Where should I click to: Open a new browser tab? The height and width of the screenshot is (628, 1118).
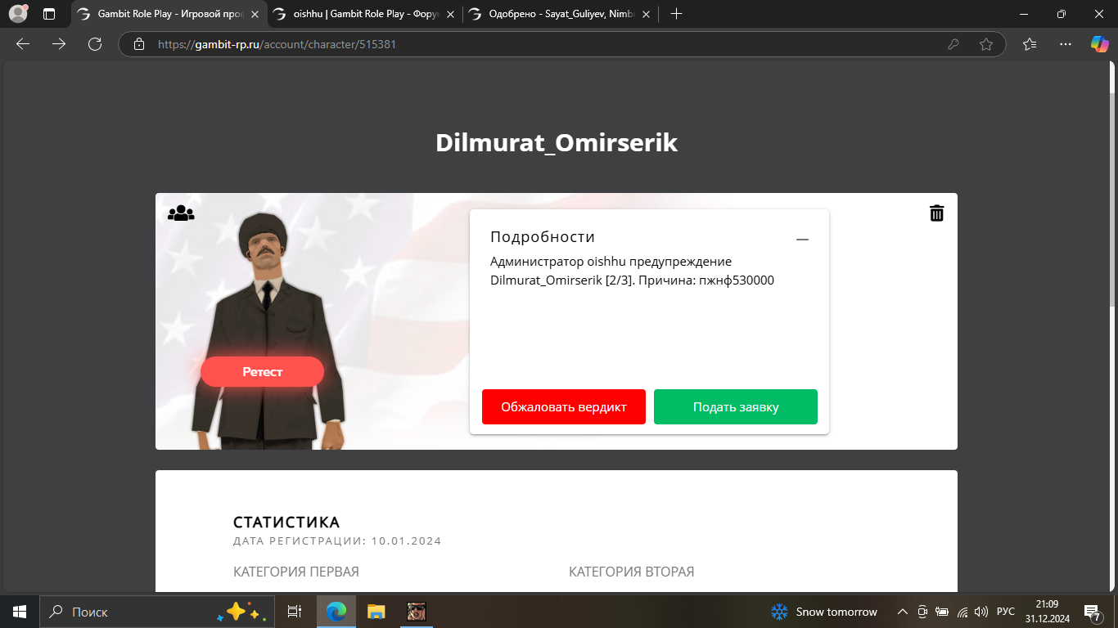click(676, 14)
